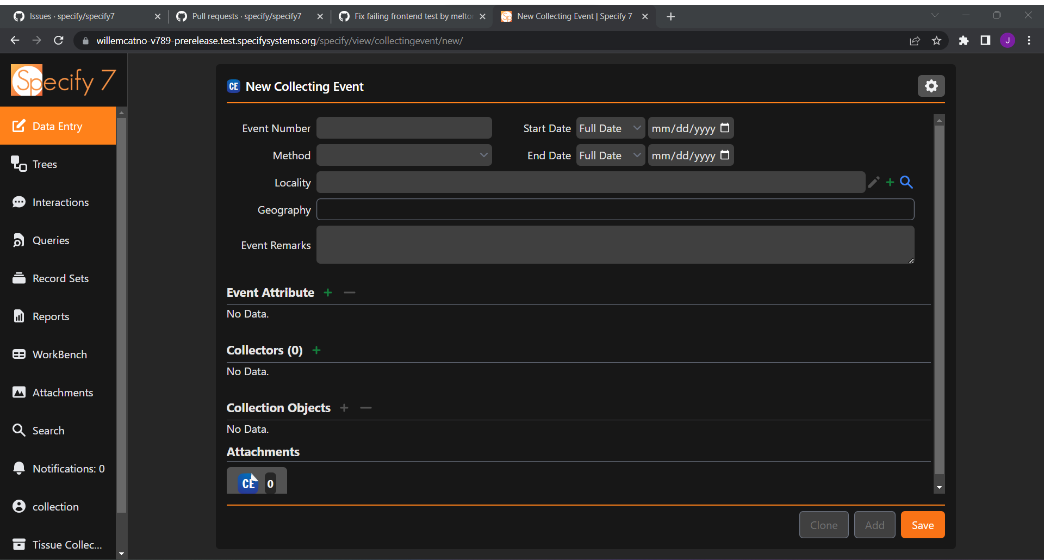Open the Queries panel
The width and height of the screenshot is (1044, 560).
point(51,240)
